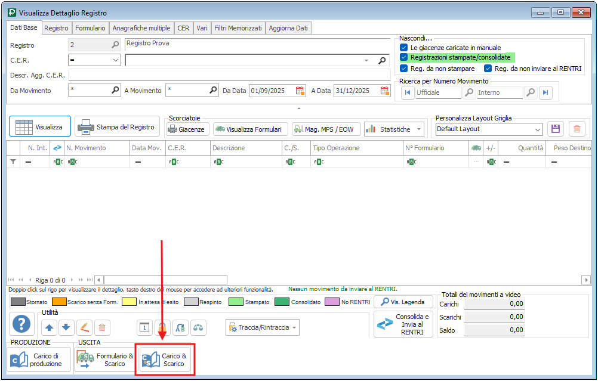
Task: Click the blue up arrow in Utilità
Action: pos(48,327)
